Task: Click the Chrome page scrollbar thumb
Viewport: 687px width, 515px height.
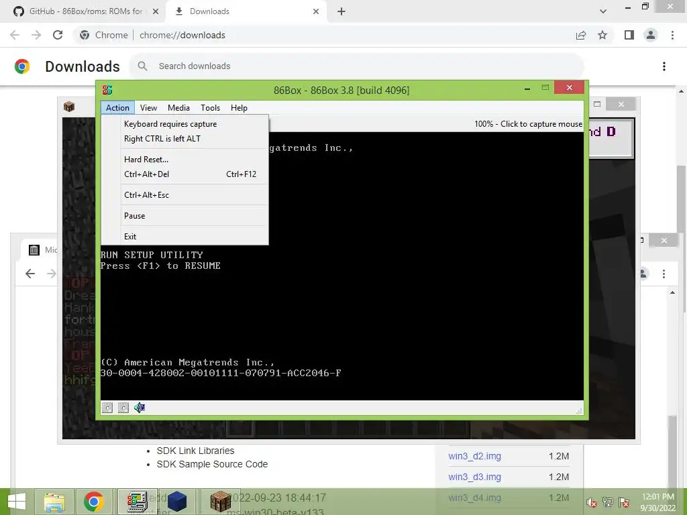Action: point(682,239)
